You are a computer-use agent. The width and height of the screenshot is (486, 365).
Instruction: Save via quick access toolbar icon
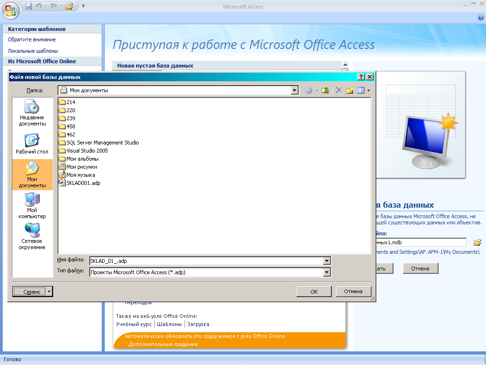pos(28,6)
